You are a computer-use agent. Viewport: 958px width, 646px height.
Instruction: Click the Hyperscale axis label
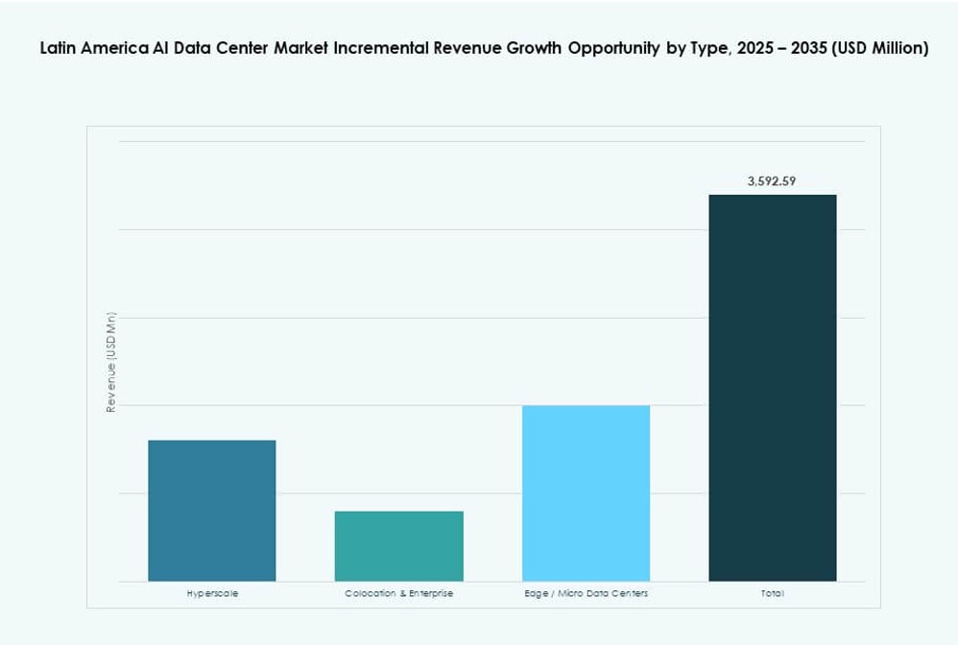(211, 593)
